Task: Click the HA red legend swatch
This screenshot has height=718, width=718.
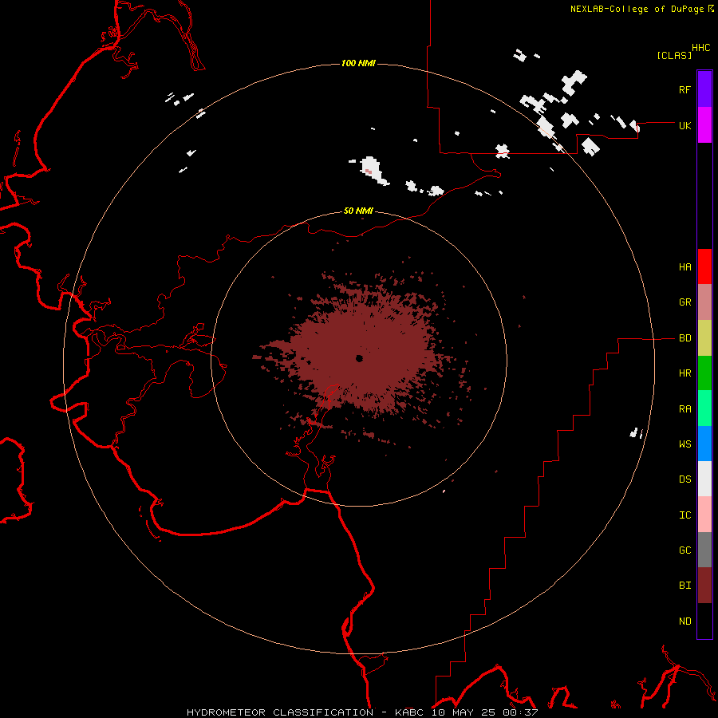Action: click(704, 266)
